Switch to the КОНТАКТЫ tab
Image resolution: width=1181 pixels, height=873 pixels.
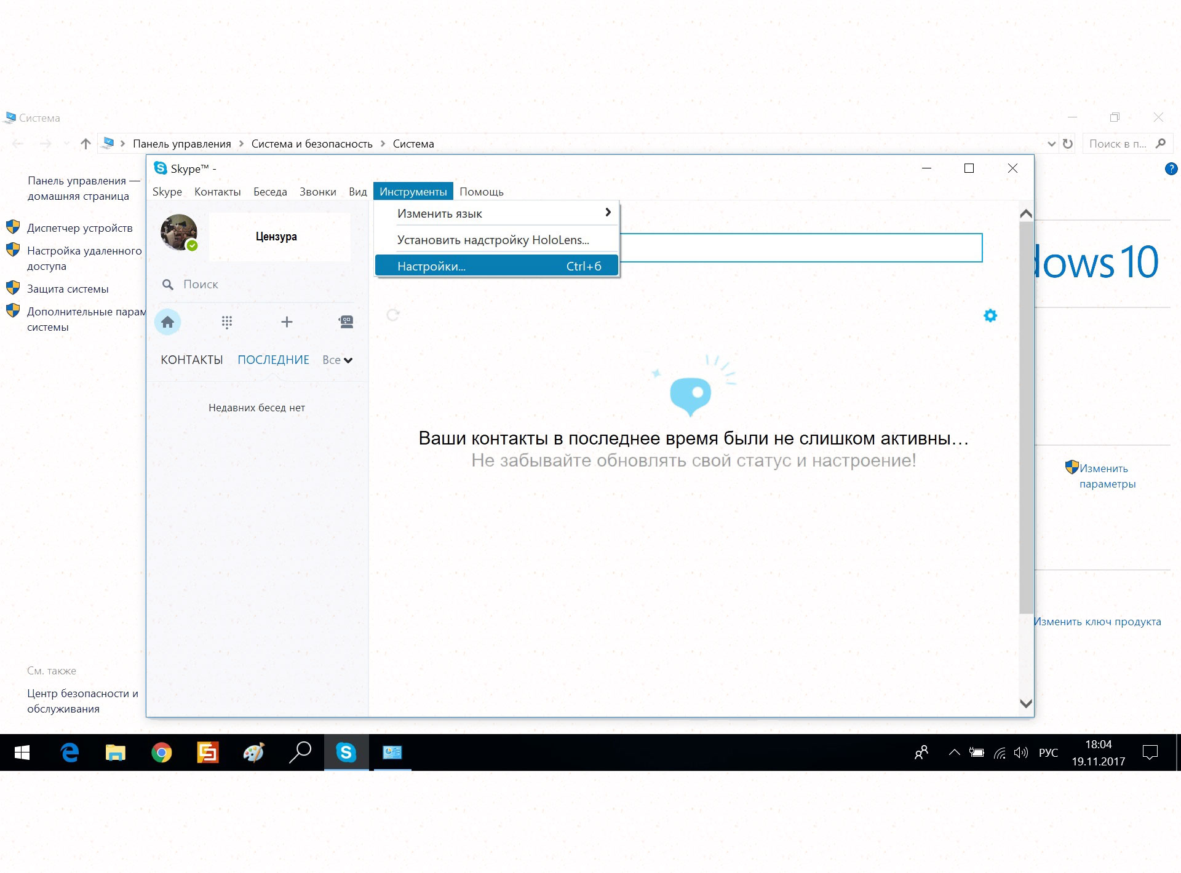point(192,360)
